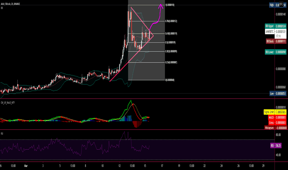The width and height of the screenshot is (288, 170).
Task: Click the Mar date label on the time axis
Action: pos(26,166)
